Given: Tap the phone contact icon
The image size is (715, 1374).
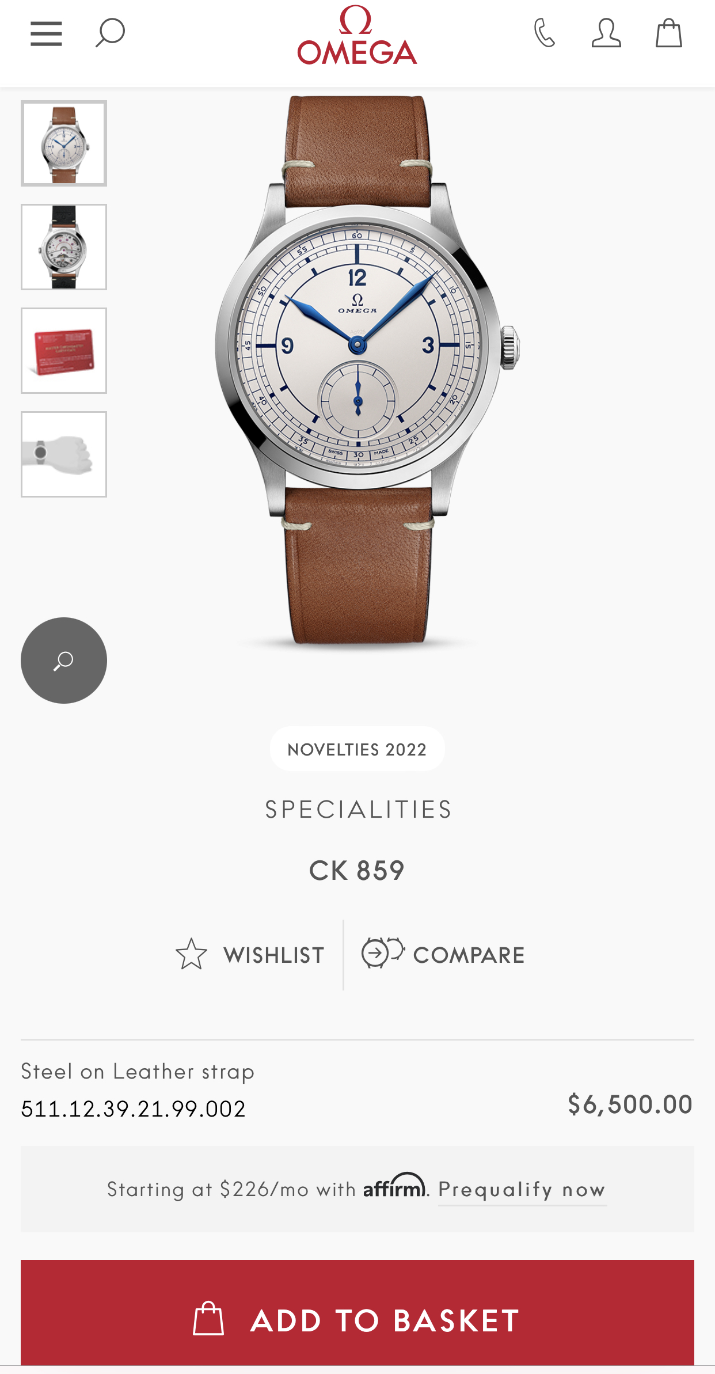Looking at the screenshot, I should (x=544, y=33).
